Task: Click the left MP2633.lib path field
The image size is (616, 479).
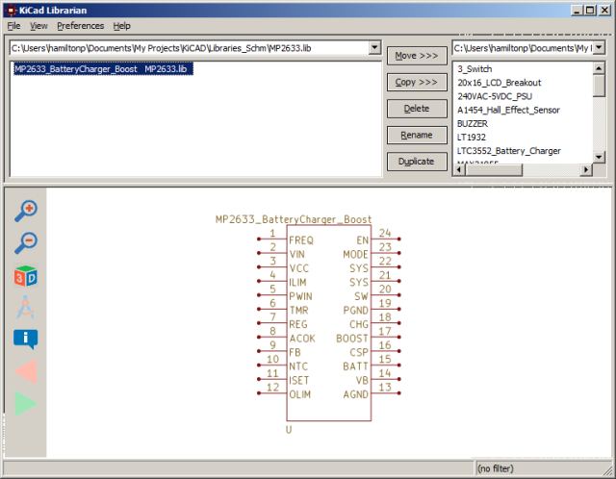Action: coord(190,48)
